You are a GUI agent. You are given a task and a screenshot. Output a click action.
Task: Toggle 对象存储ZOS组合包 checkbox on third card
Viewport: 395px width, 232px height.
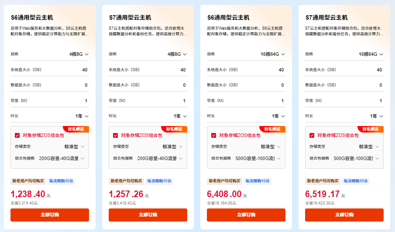213,135
